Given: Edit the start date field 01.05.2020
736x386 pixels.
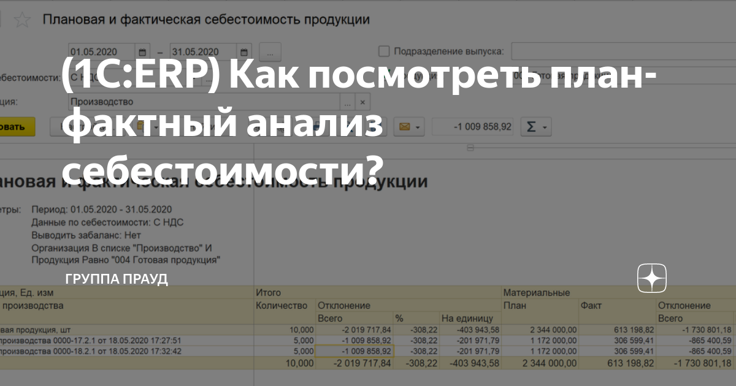Looking at the screenshot, I should [x=102, y=51].
